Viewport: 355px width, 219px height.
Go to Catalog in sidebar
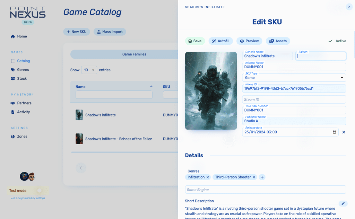coord(23,61)
